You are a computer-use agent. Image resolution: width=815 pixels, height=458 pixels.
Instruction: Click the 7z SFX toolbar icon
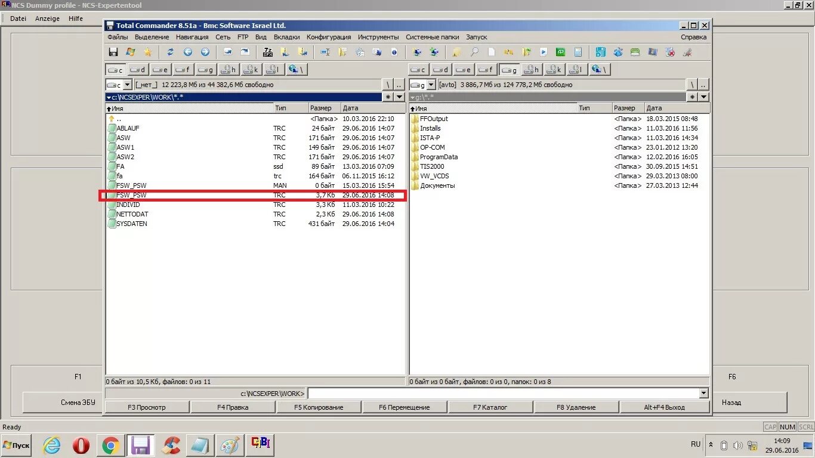click(268, 52)
